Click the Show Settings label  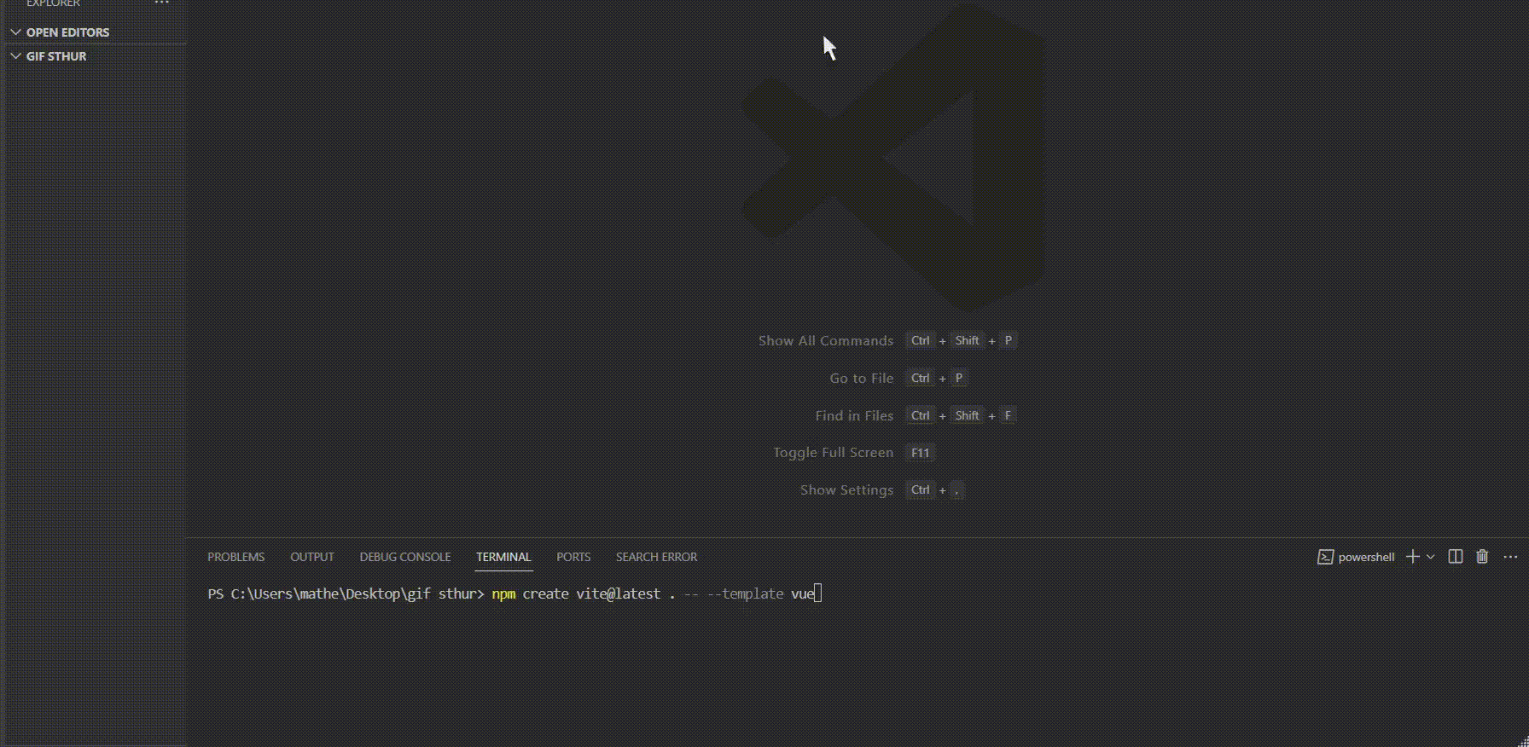(846, 489)
